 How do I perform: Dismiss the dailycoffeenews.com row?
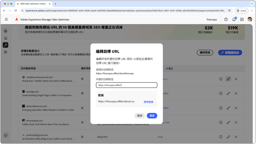point(236,108)
